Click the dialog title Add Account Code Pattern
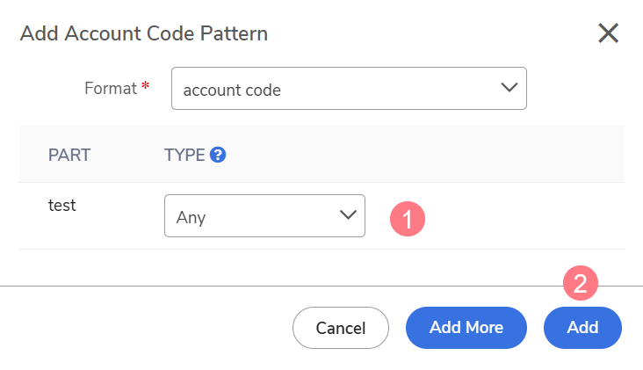 tap(144, 33)
